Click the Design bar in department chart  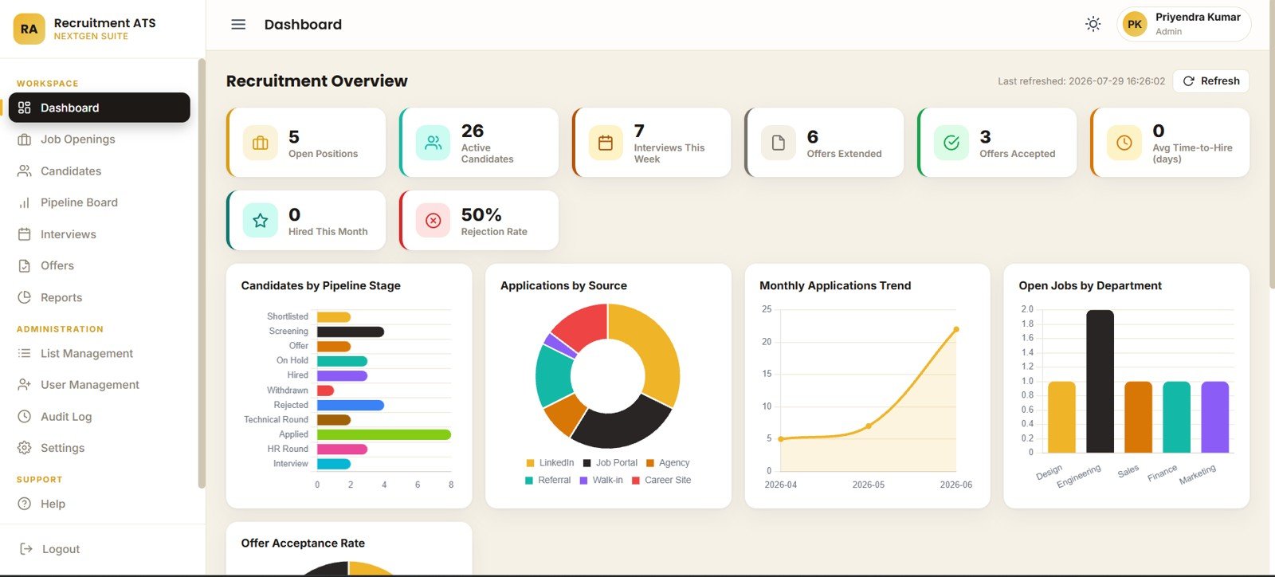pyautogui.click(x=1061, y=418)
